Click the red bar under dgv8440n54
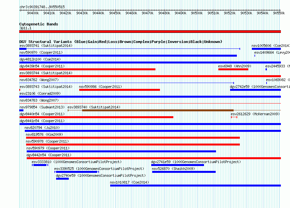Screen dimensions: 290x208 tap(96, 117)
